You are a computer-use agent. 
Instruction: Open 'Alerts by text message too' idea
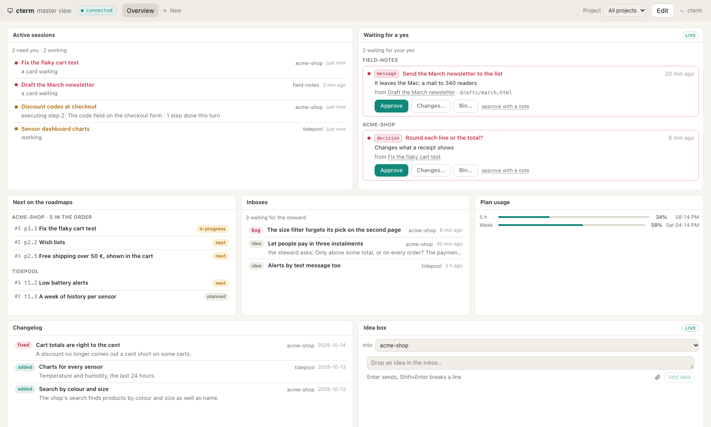(355, 266)
